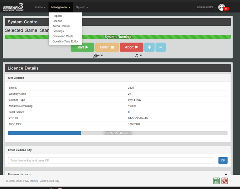Expand the Feature Licence section chevron
240x189 pixels.
click(226, 174)
